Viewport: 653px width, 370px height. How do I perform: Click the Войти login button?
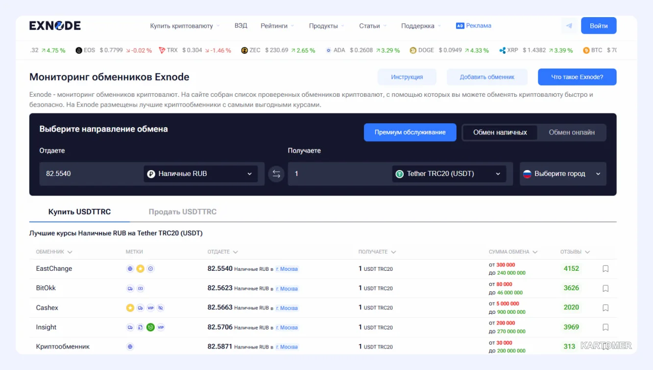point(599,26)
